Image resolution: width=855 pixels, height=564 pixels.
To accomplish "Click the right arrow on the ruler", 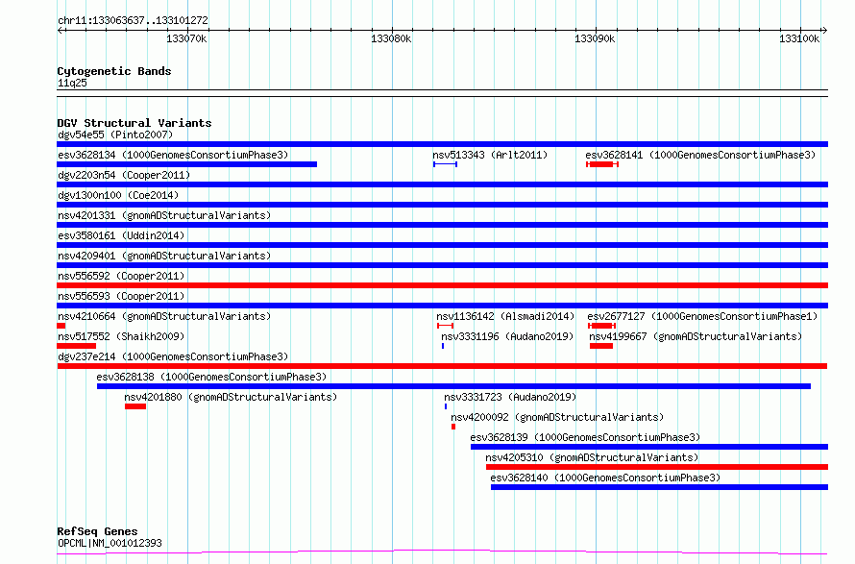I will tap(824, 30).
